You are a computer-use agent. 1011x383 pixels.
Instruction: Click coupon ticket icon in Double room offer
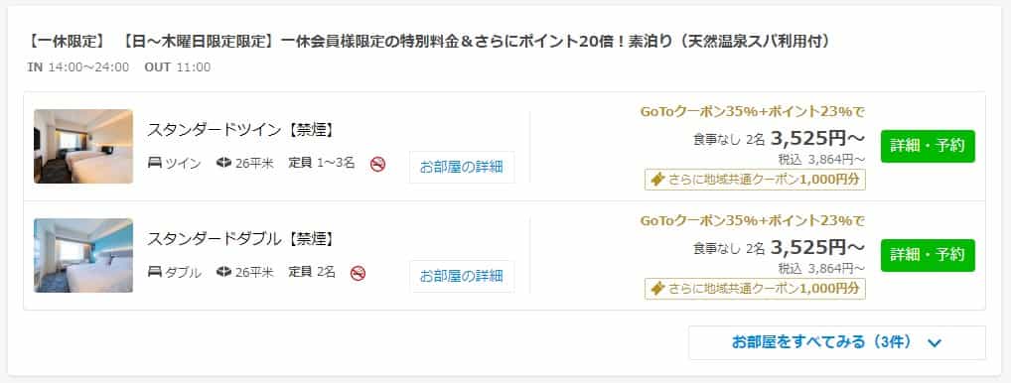[657, 289]
